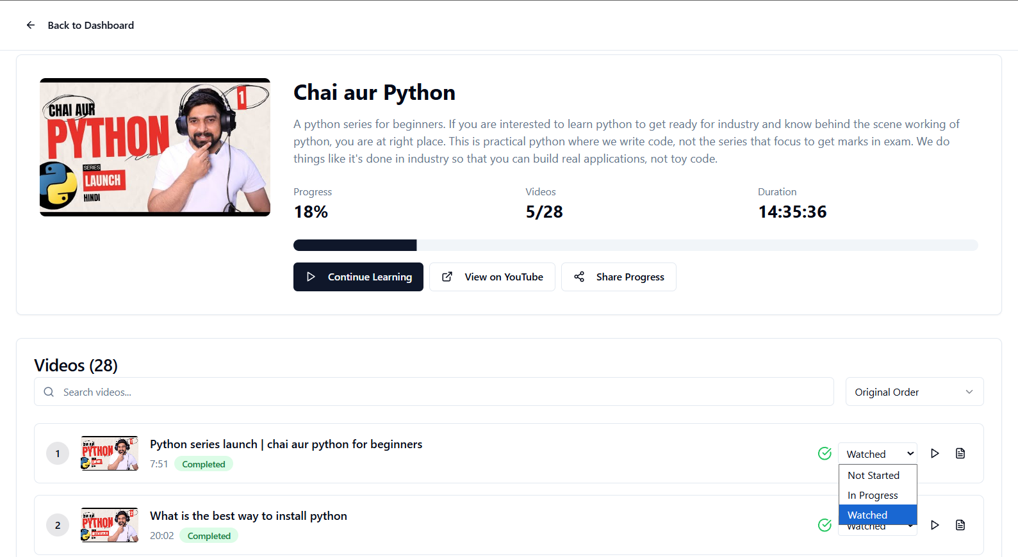Click the back arrow icon
The width and height of the screenshot is (1018, 557).
click(x=31, y=25)
